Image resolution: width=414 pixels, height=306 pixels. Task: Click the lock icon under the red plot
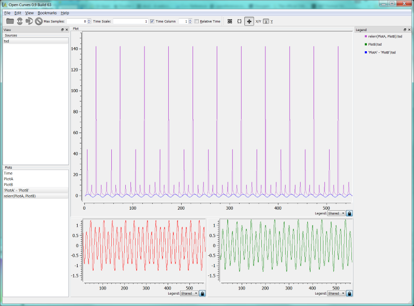202,294
